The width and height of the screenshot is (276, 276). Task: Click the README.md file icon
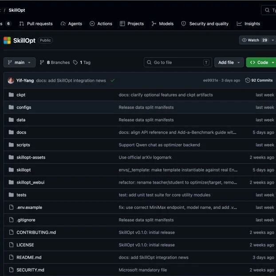click(x=11, y=257)
